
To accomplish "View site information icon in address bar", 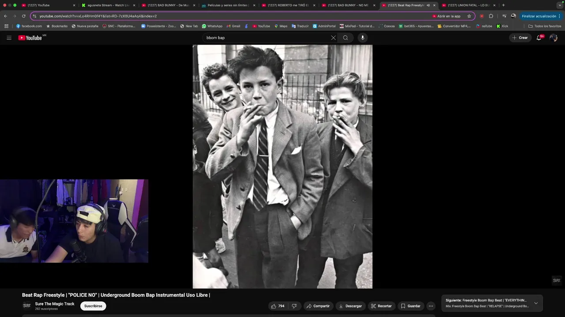I will (34, 16).
